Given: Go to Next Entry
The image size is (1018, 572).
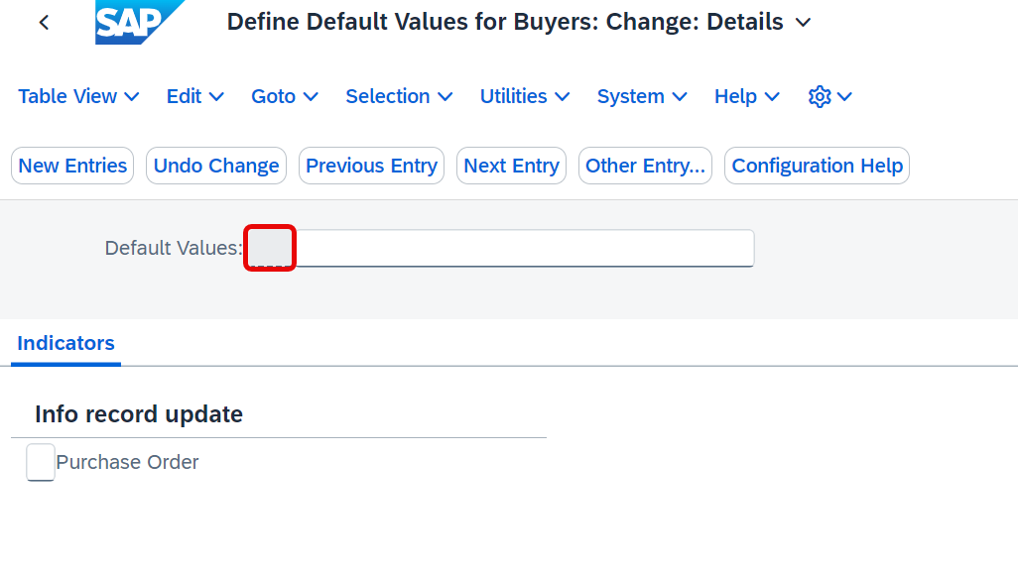Looking at the screenshot, I should [x=512, y=166].
